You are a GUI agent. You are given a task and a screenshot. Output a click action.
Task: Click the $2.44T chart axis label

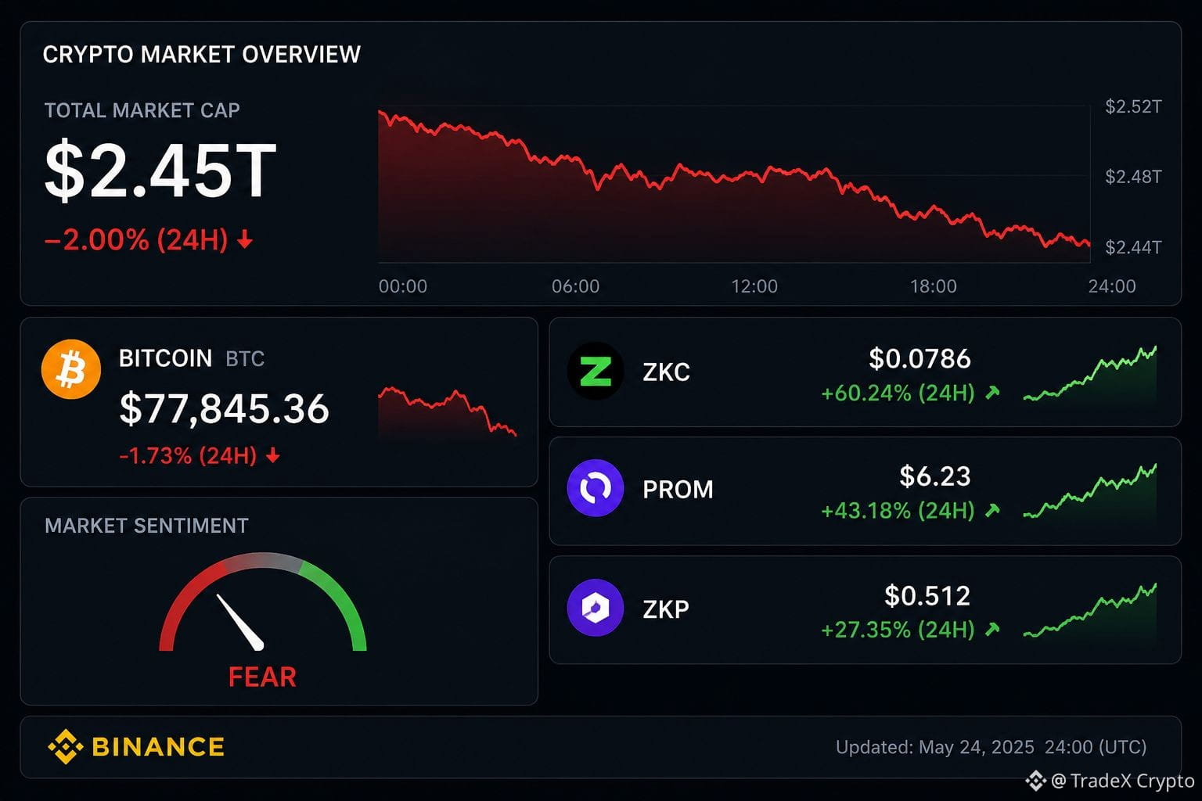(x=1133, y=247)
